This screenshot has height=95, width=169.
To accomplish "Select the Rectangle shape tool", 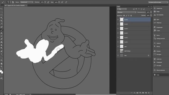I will (2, 60).
